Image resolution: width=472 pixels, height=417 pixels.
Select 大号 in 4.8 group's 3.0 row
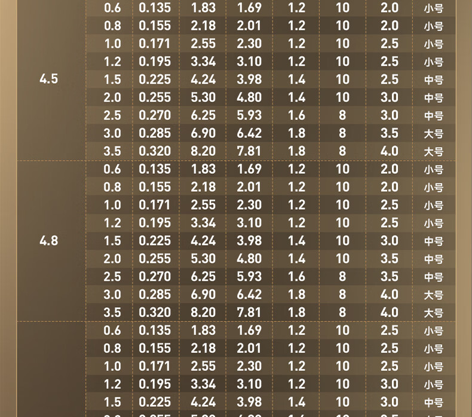[434, 295]
